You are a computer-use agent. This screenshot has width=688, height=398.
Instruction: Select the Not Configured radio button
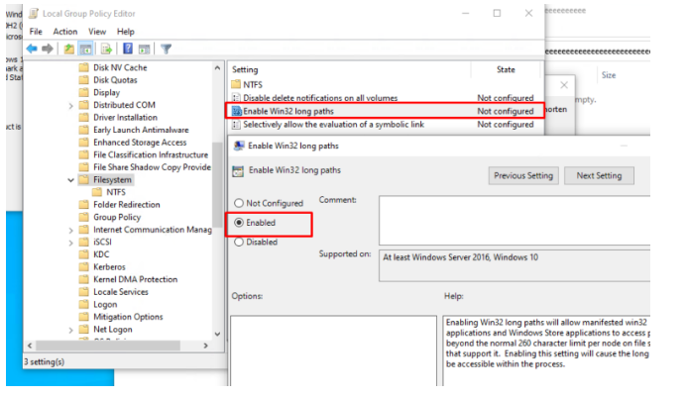pos(239,203)
